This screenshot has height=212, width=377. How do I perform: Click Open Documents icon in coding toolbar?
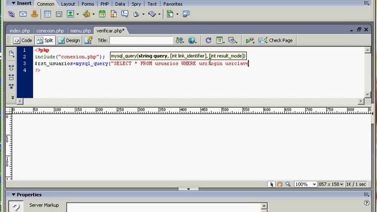[x=11, y=54]
